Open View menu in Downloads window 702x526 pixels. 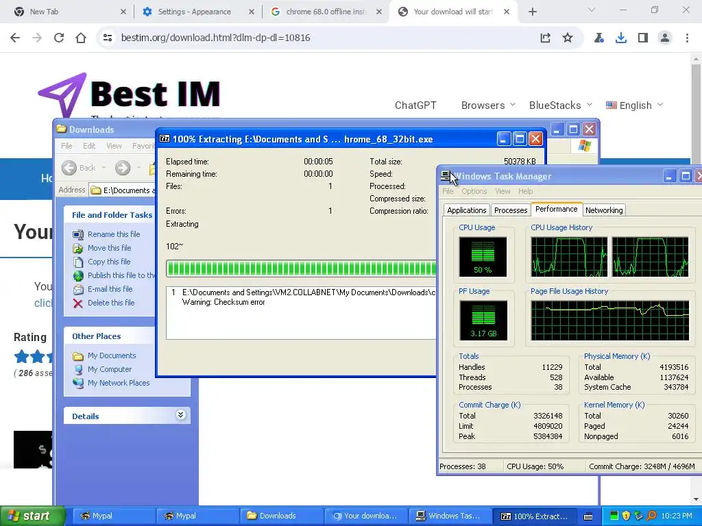114,146
